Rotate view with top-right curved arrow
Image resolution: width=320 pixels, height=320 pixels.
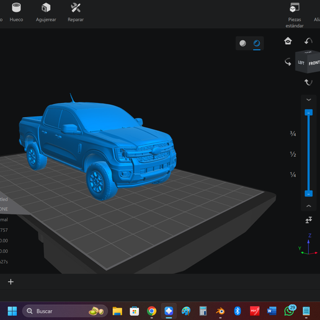(x=308, y=41)
